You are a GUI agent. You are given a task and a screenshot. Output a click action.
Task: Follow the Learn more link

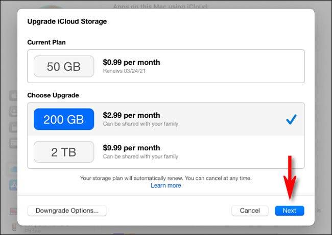165,186
